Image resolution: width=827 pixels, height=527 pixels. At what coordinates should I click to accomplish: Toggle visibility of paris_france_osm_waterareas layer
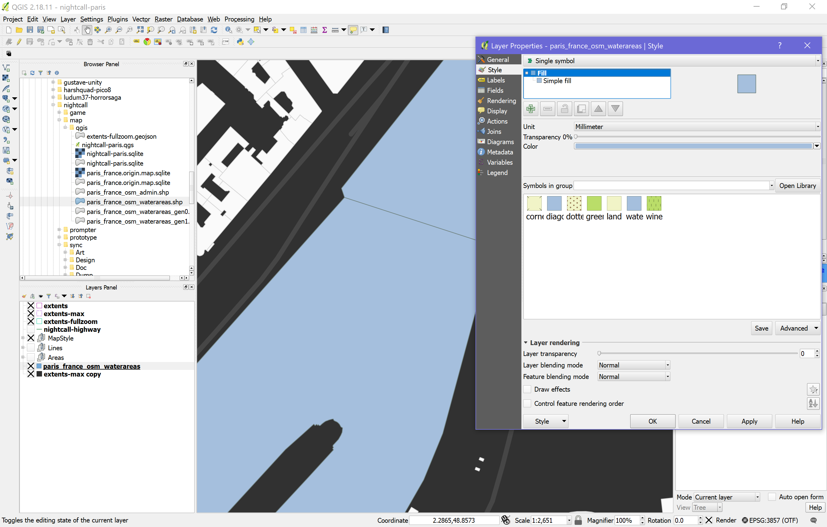(32, 366)
